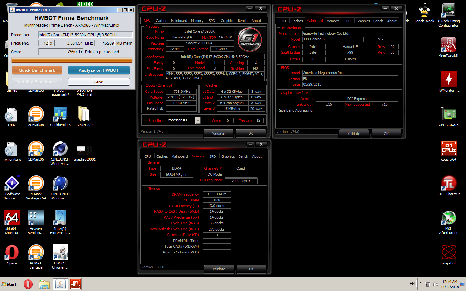Viewport: 466px width, 291px height.
Task: Click Opera icon in taskbar
Action: pyautogui.click(x=28, y=284)
